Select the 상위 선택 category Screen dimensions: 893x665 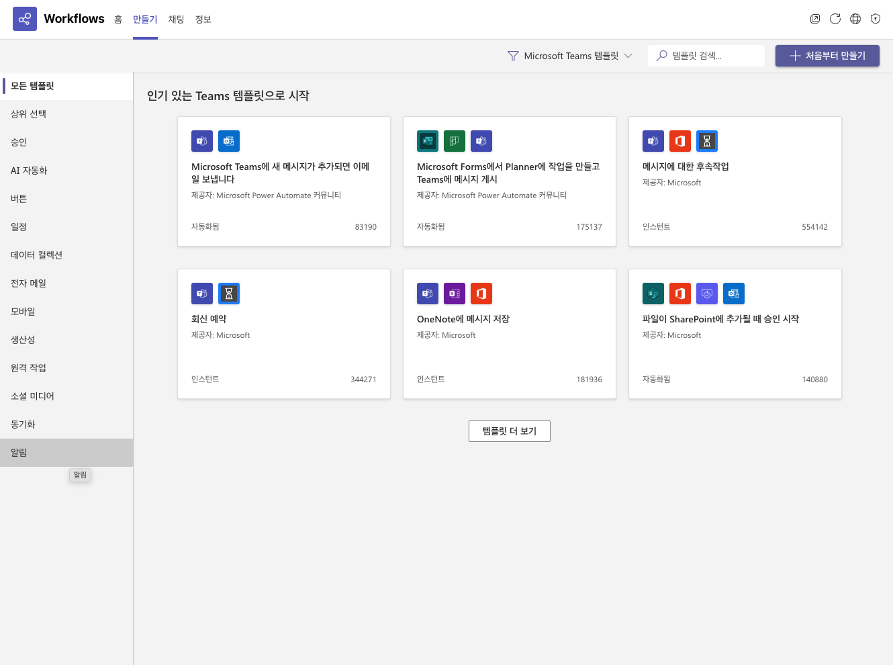66,114
